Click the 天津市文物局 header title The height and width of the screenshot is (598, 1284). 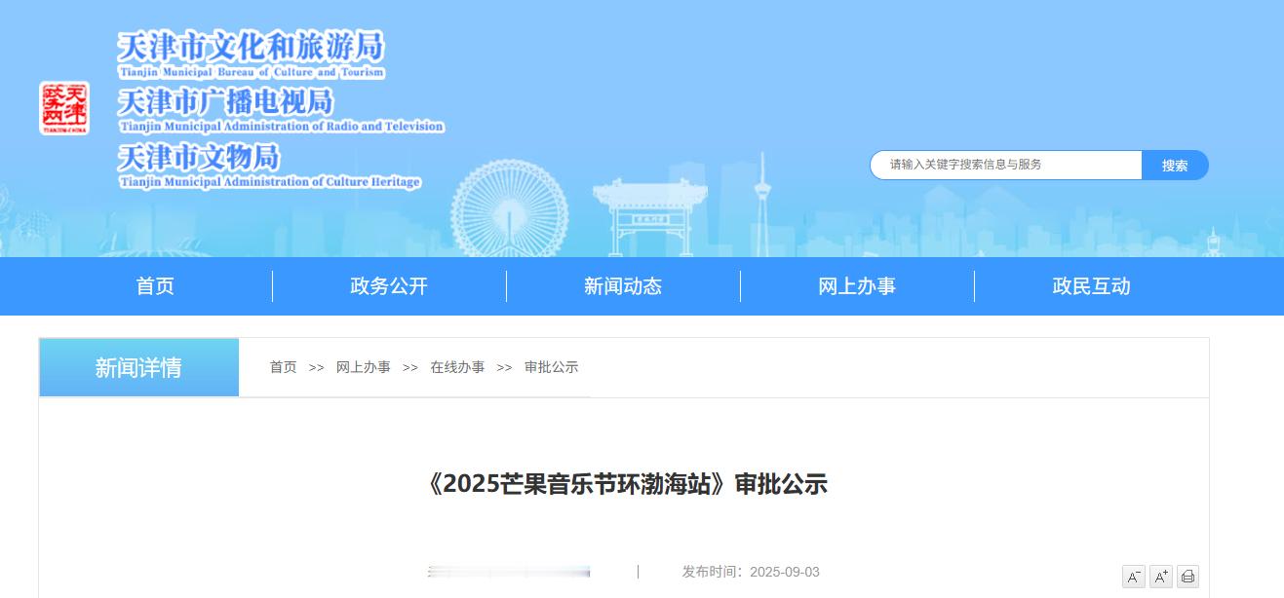(x=199, y=157)
